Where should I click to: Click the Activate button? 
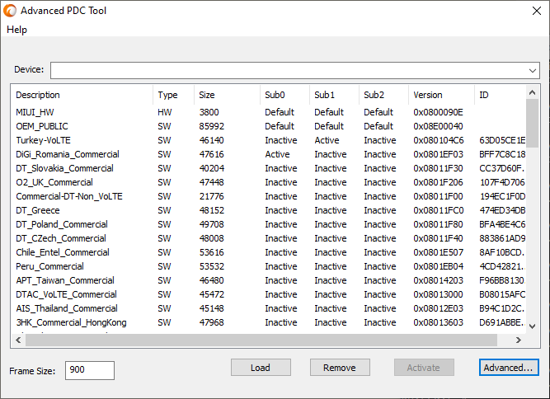click(424, 368)
